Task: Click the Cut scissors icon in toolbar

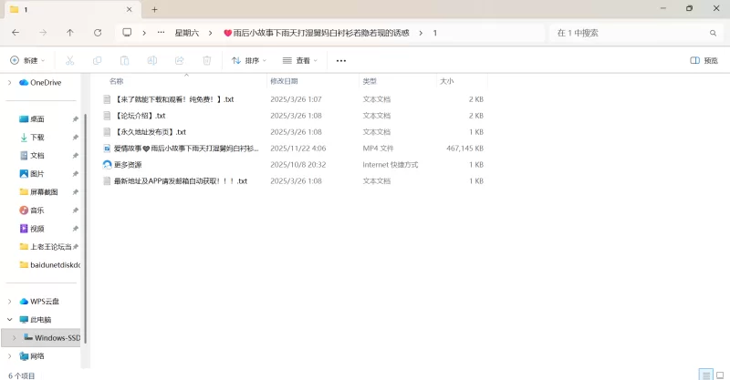Action: click(x=69, y=60)
